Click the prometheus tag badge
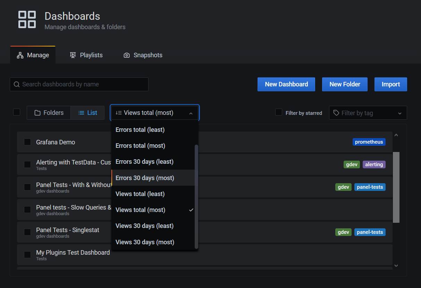Image resolution: width=421 pixels, height=288 pixels. [x=369, y=142]
